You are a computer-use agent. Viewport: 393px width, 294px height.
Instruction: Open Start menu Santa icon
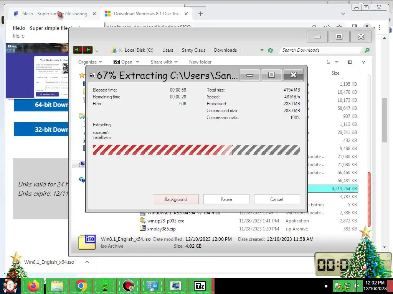(x=10, y=286)
